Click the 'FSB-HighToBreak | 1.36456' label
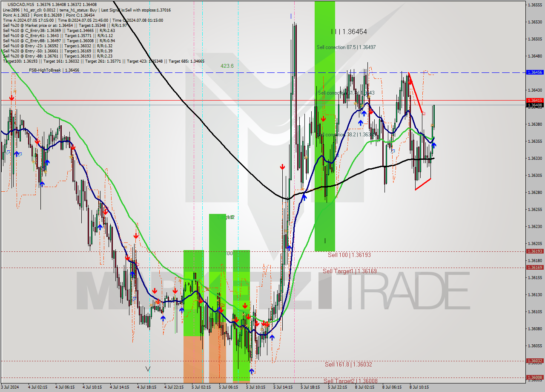This screenshot has width=545, height=392. 54,70
